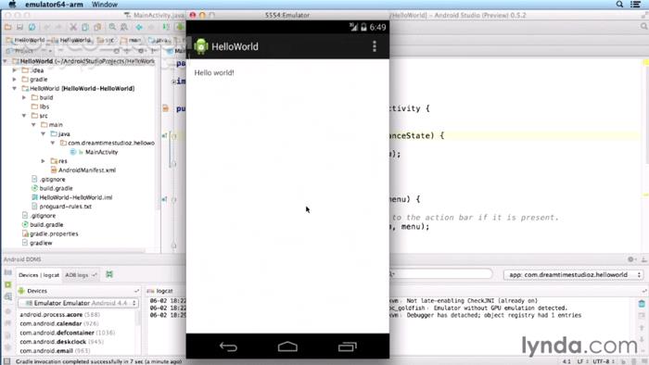Tap the emulator Home navigation button
The width and height of the screenshot is (649, 365).
pyautogui.click(x=287, y=346)
